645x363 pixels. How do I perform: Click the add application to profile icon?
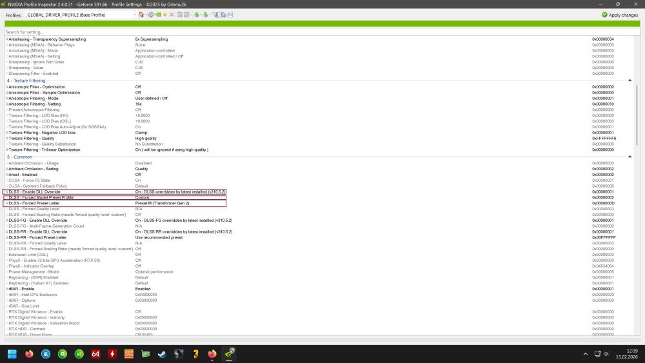tap(179, 14)
